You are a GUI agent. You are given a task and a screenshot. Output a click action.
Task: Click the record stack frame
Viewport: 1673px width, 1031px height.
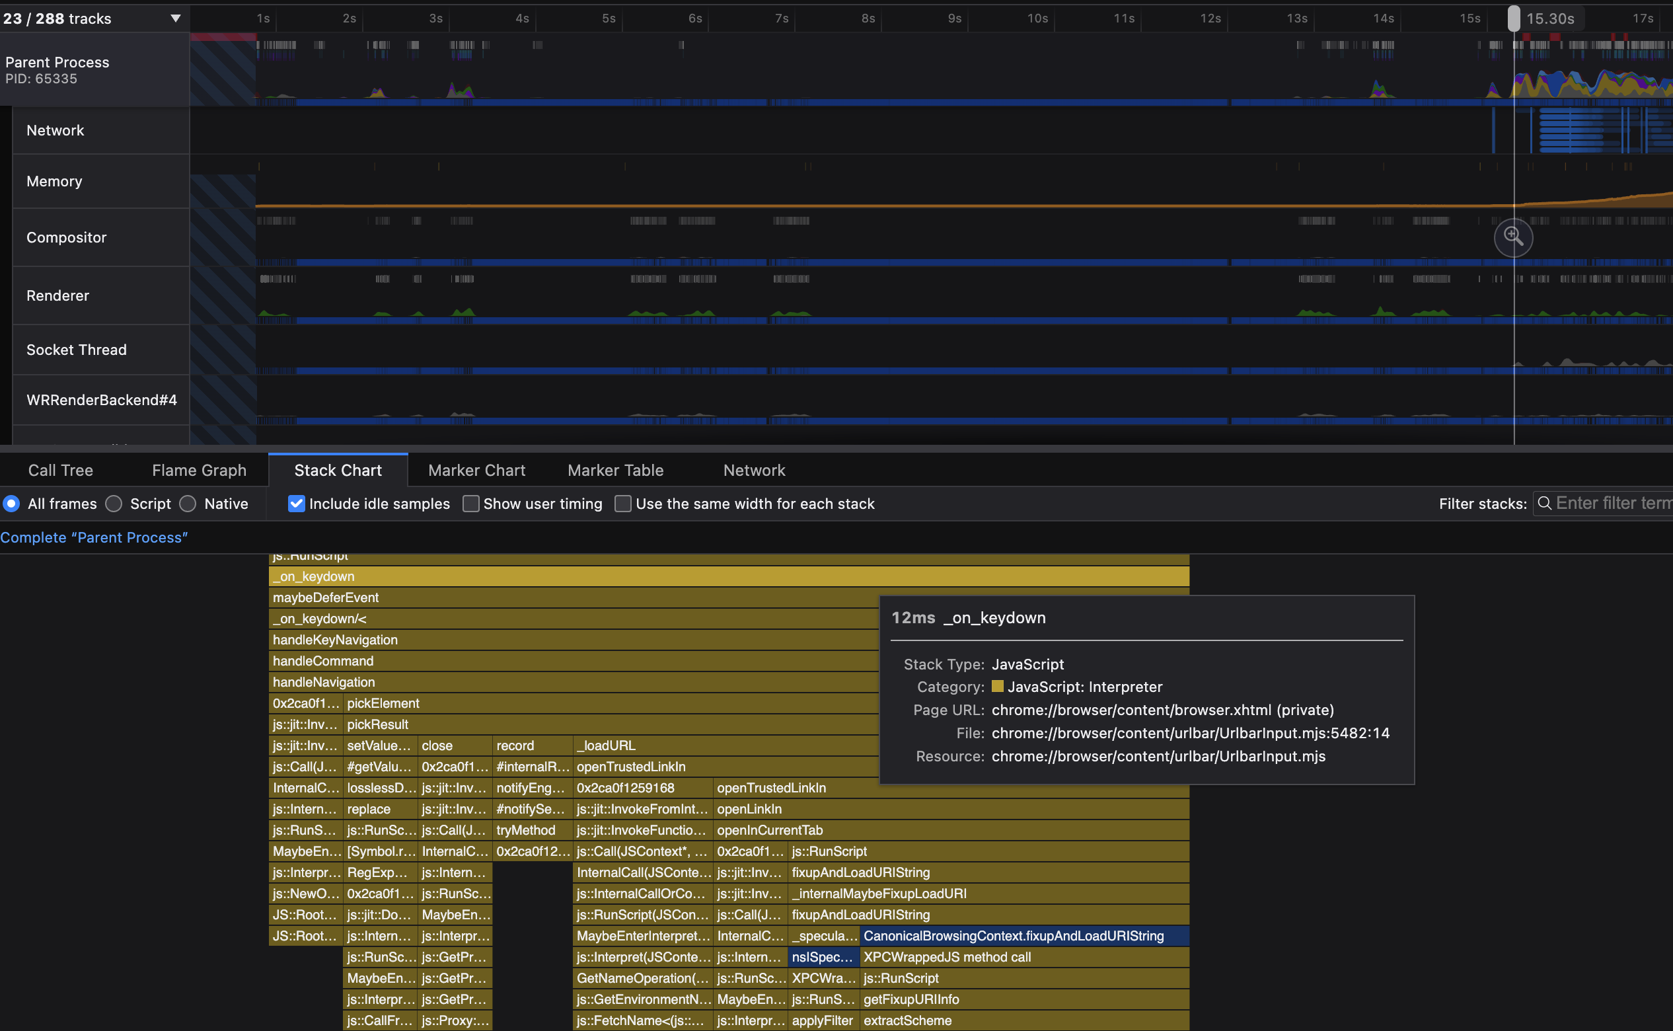click(532, 746)
